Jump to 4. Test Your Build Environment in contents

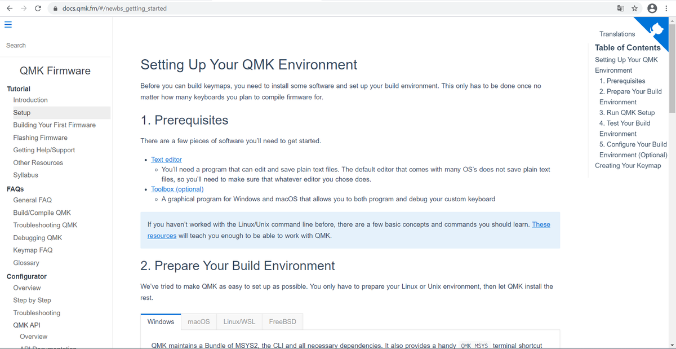pos(625,129)
